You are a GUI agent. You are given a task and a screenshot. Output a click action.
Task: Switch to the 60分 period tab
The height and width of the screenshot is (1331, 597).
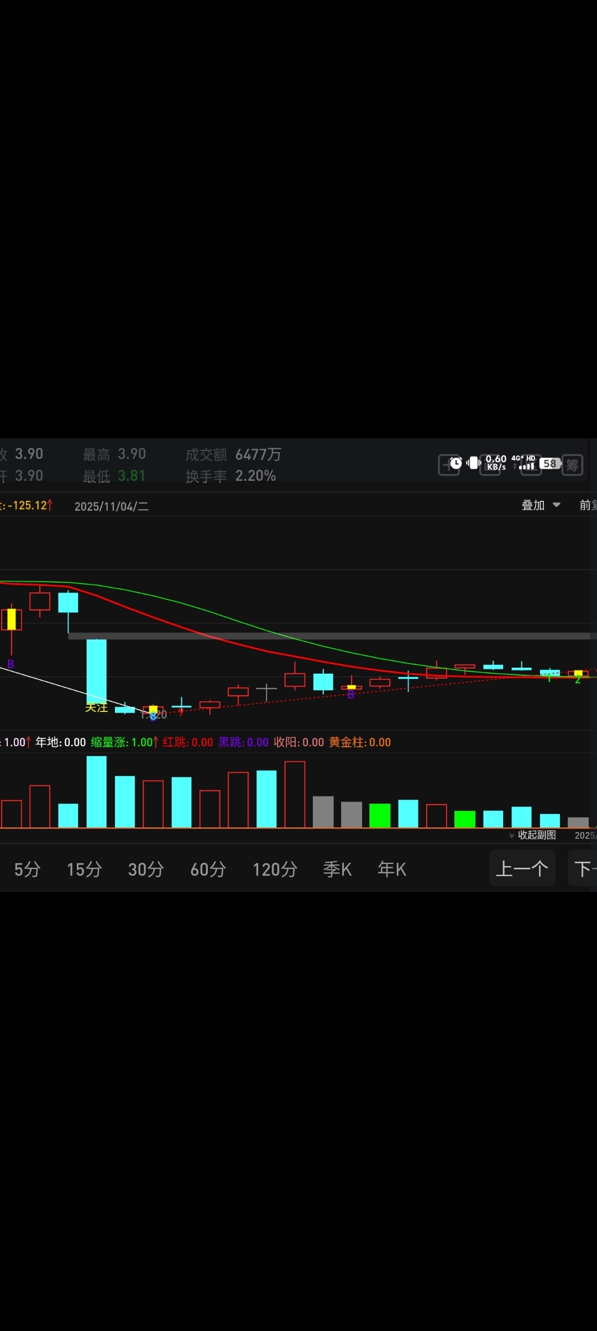pos(208,869)
